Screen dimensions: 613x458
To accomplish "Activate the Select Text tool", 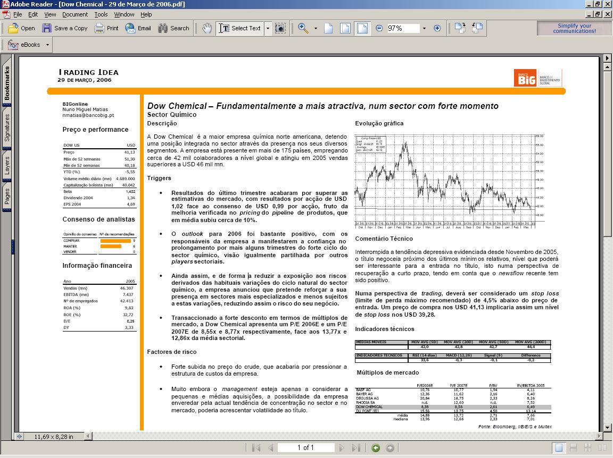I will click(x=239, y=28).
